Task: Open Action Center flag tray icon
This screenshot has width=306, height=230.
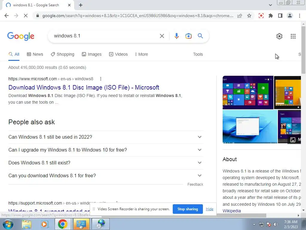Action: [269, 224]
